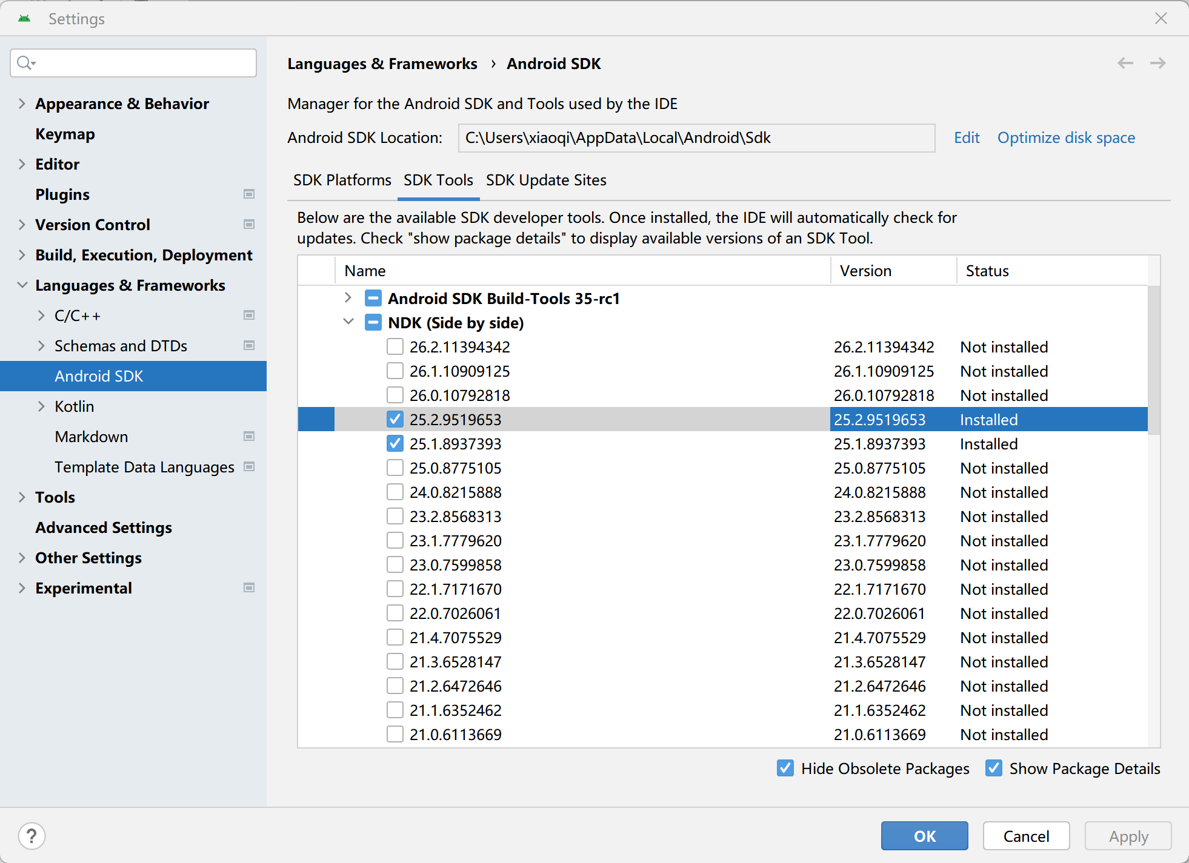Open Keymap settings

[65, 134]
